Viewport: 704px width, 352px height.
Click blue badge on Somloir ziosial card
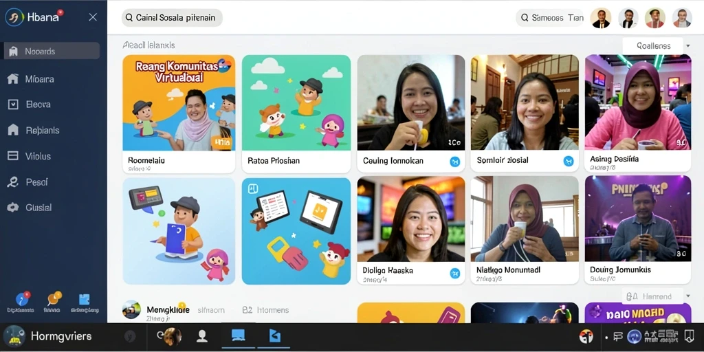pos(569,162)
